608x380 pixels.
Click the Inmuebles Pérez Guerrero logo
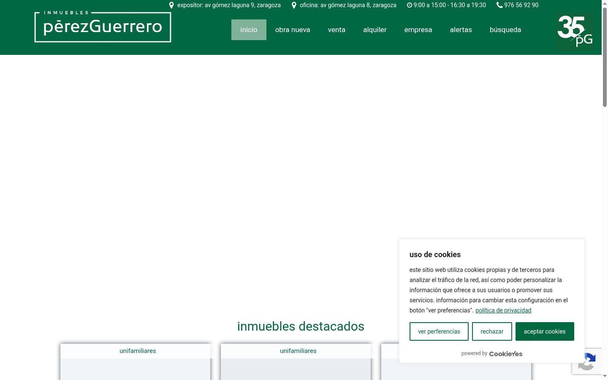point(103,27)
